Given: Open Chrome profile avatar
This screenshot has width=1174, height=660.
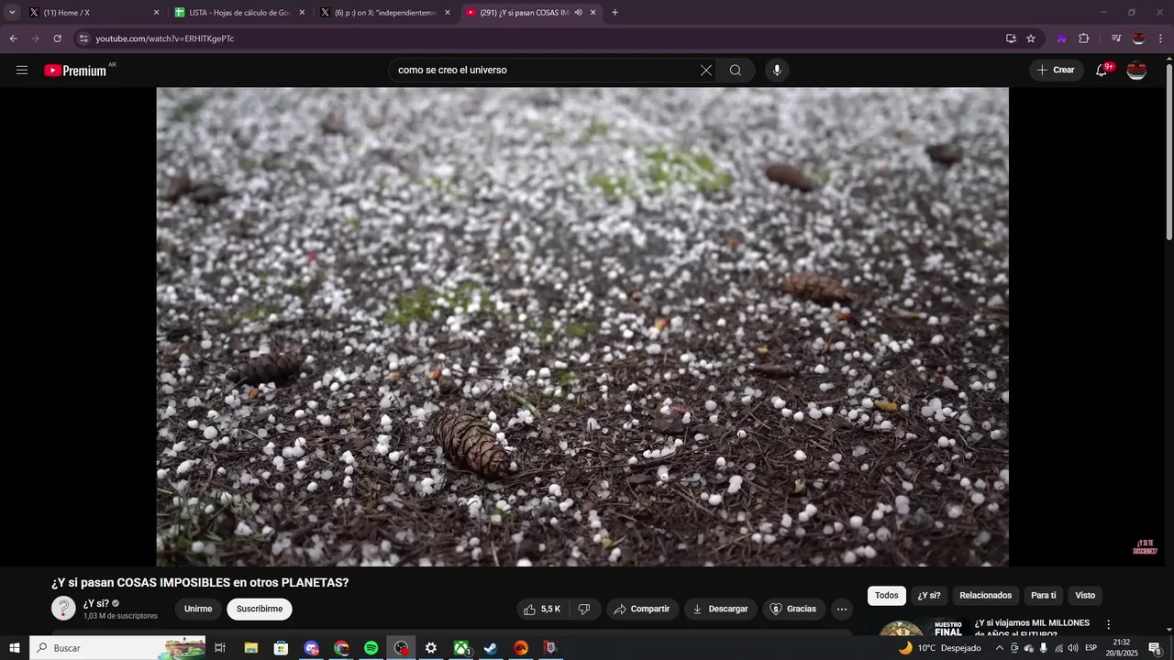Looking at the screenshot, I should coord(1138,38).
